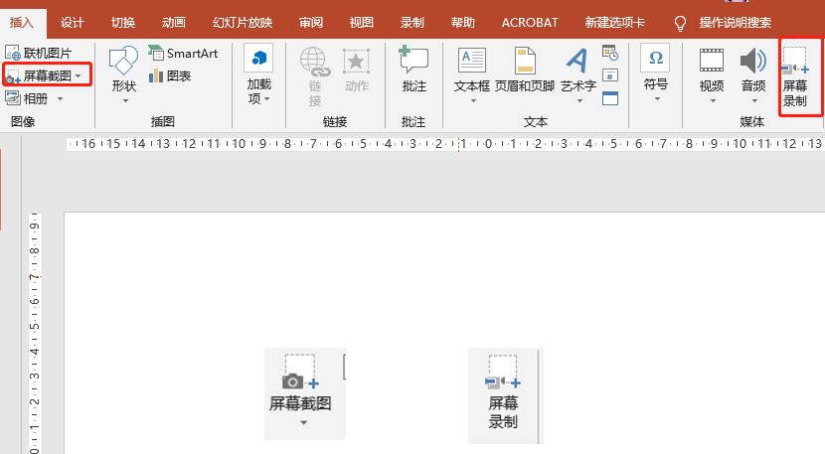Open the 视图 tab
The height and width of the screenshot is (454, 825).
click(362, 23)
